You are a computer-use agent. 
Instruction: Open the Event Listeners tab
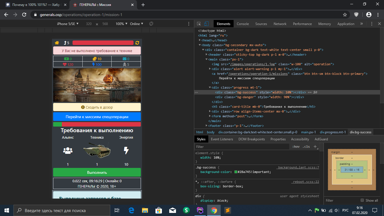[x=222, y=139]
